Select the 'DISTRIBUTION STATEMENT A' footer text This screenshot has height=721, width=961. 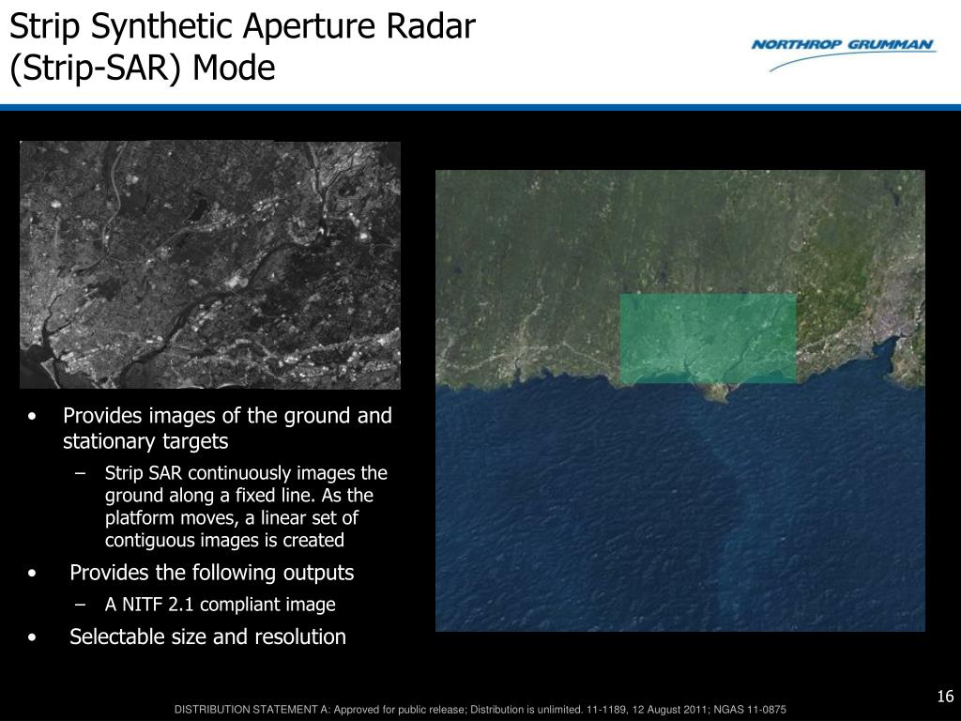(x=480, y=710)
